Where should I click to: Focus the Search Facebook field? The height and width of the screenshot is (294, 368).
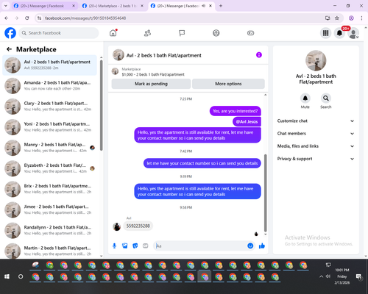(59, 33)
